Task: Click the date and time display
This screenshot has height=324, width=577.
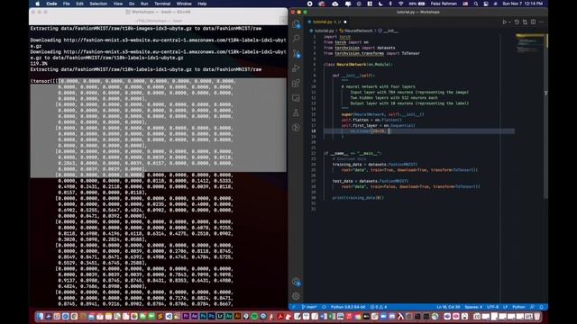Action: point(523,4)
